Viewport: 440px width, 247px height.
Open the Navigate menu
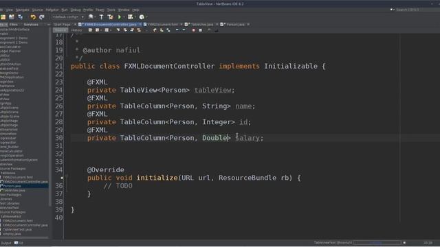pos(22,10)
